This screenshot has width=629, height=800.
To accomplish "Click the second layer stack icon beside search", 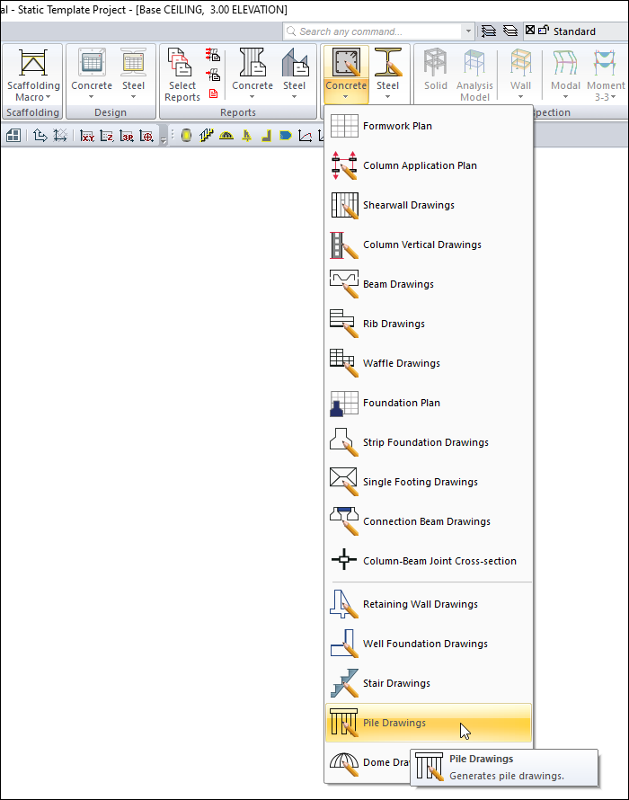I will (510, 31).
